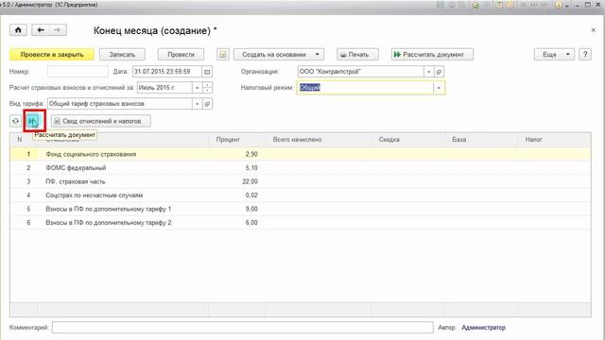Image resolution: width=605 pixels, height=340 pixels.
Task: Navigate forward with the right arrow
Action: 58,30
